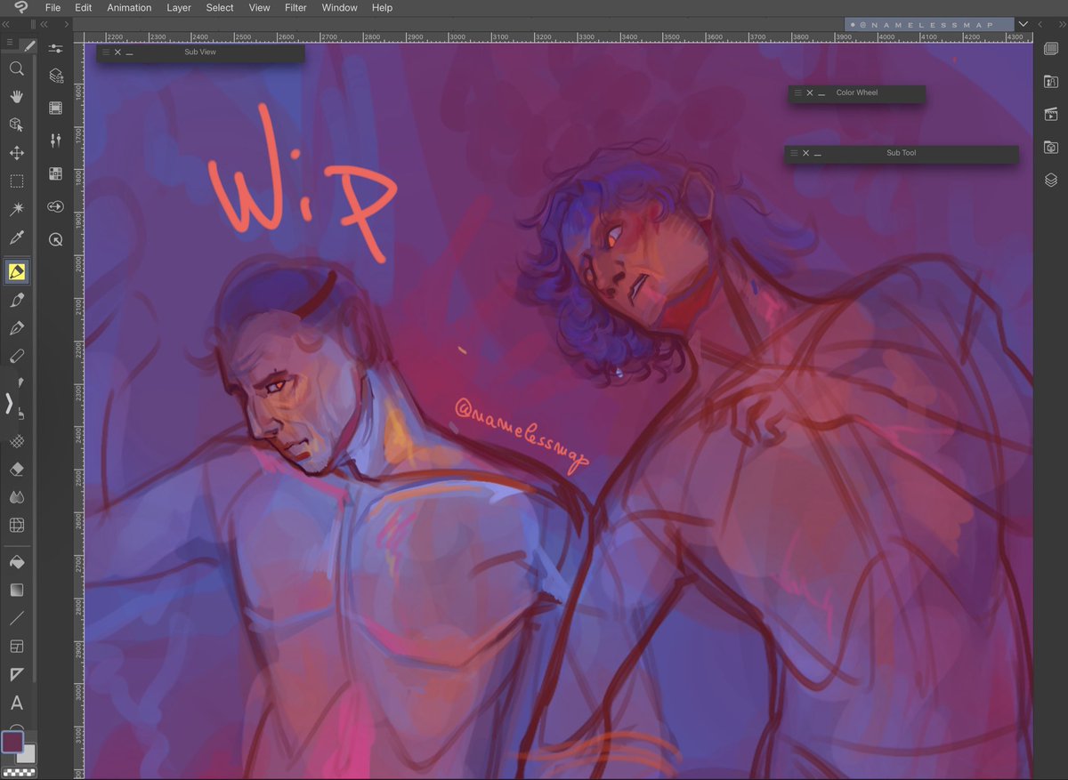Open the File menu
1068x780 pixels.
pos(53,7)
